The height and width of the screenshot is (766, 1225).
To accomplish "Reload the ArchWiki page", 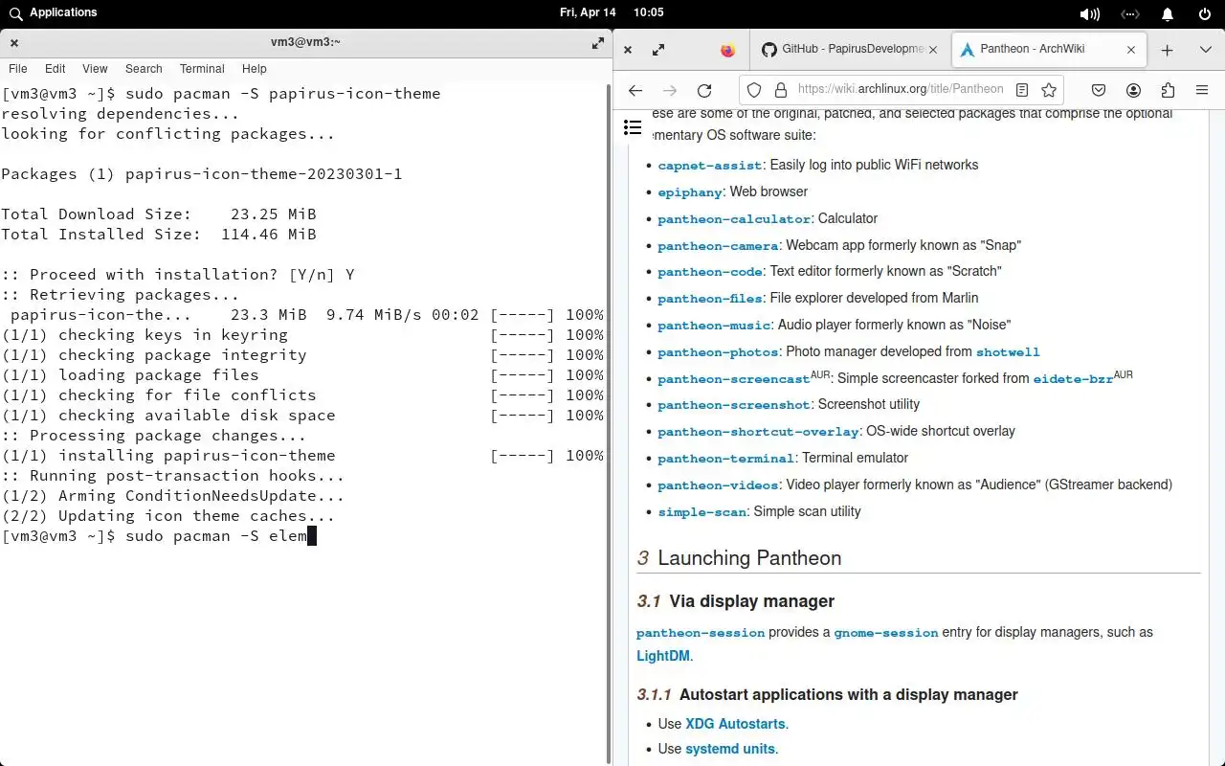I will click(x=704, y=90).
